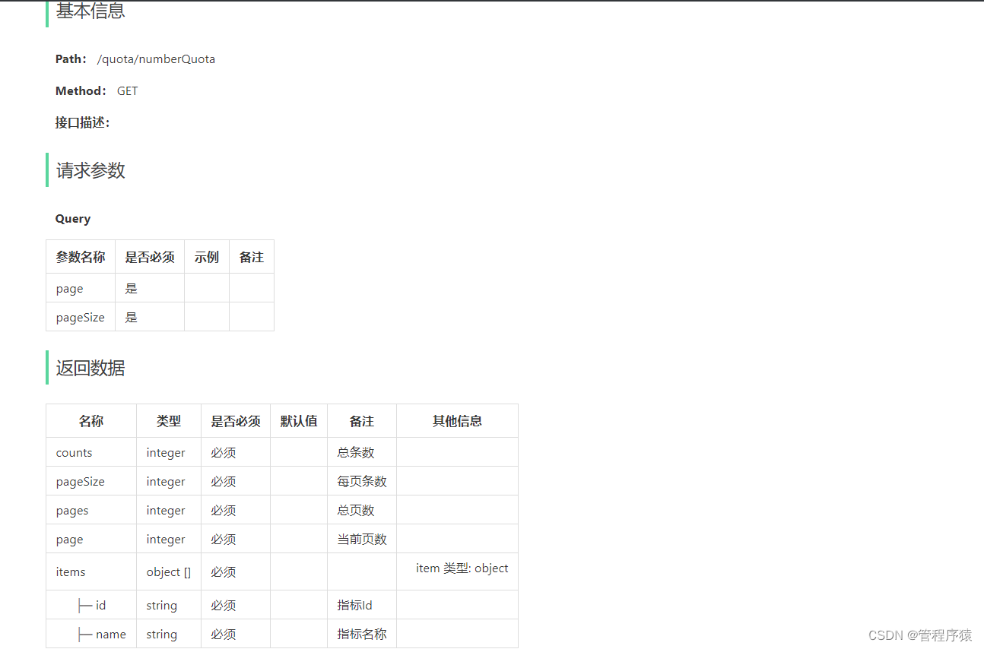Click the item 类型: object cell
The image size is (984, 649).
pyautogui.click(x=457, y=572)
